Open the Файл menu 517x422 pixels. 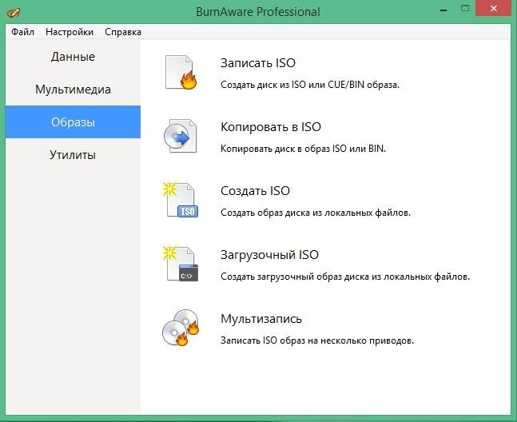[22, 32]
